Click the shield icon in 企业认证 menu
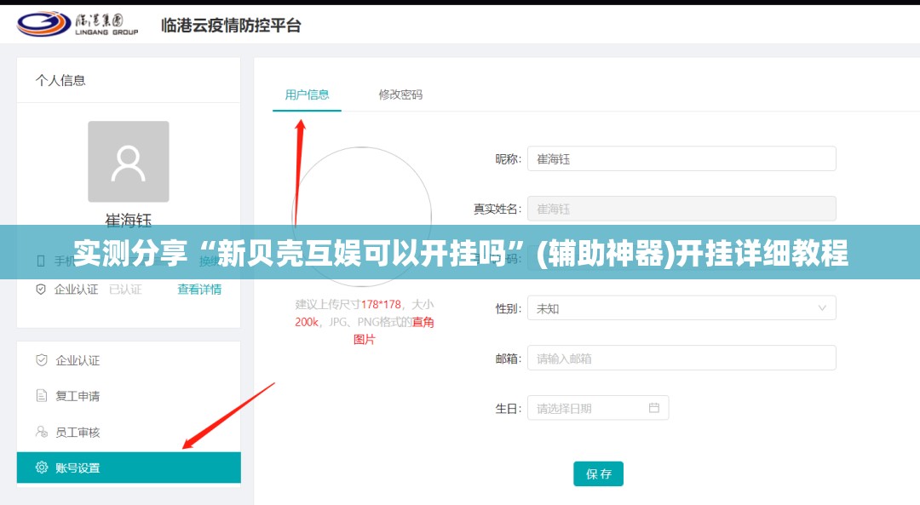920x505 pixels. tap(42, 360)
